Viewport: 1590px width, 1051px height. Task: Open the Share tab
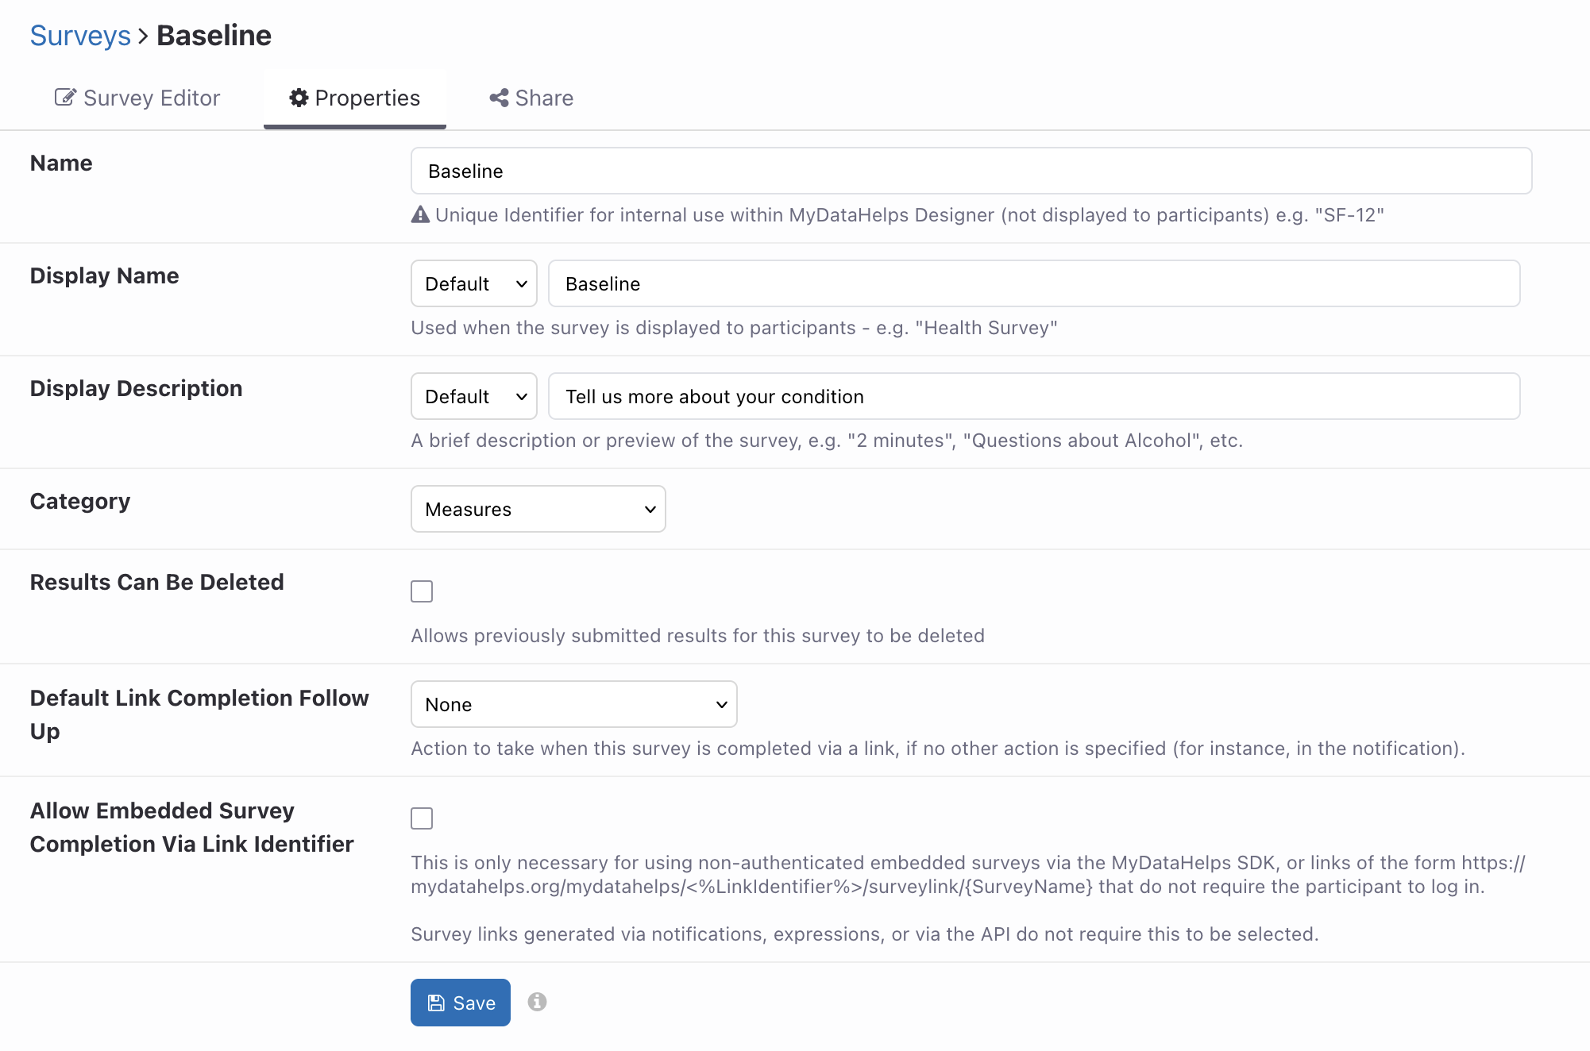coord(531,98)
